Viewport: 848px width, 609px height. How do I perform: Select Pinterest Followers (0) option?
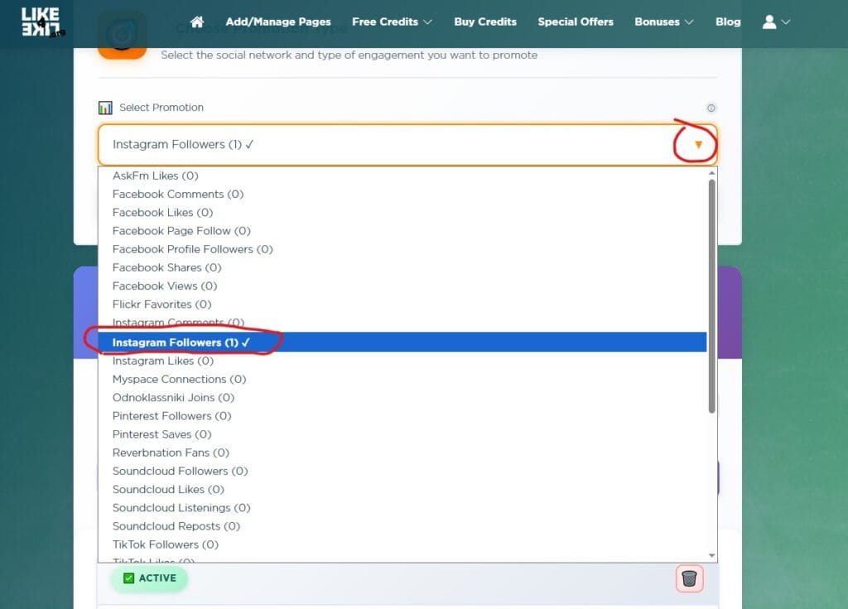coord(171,416)
